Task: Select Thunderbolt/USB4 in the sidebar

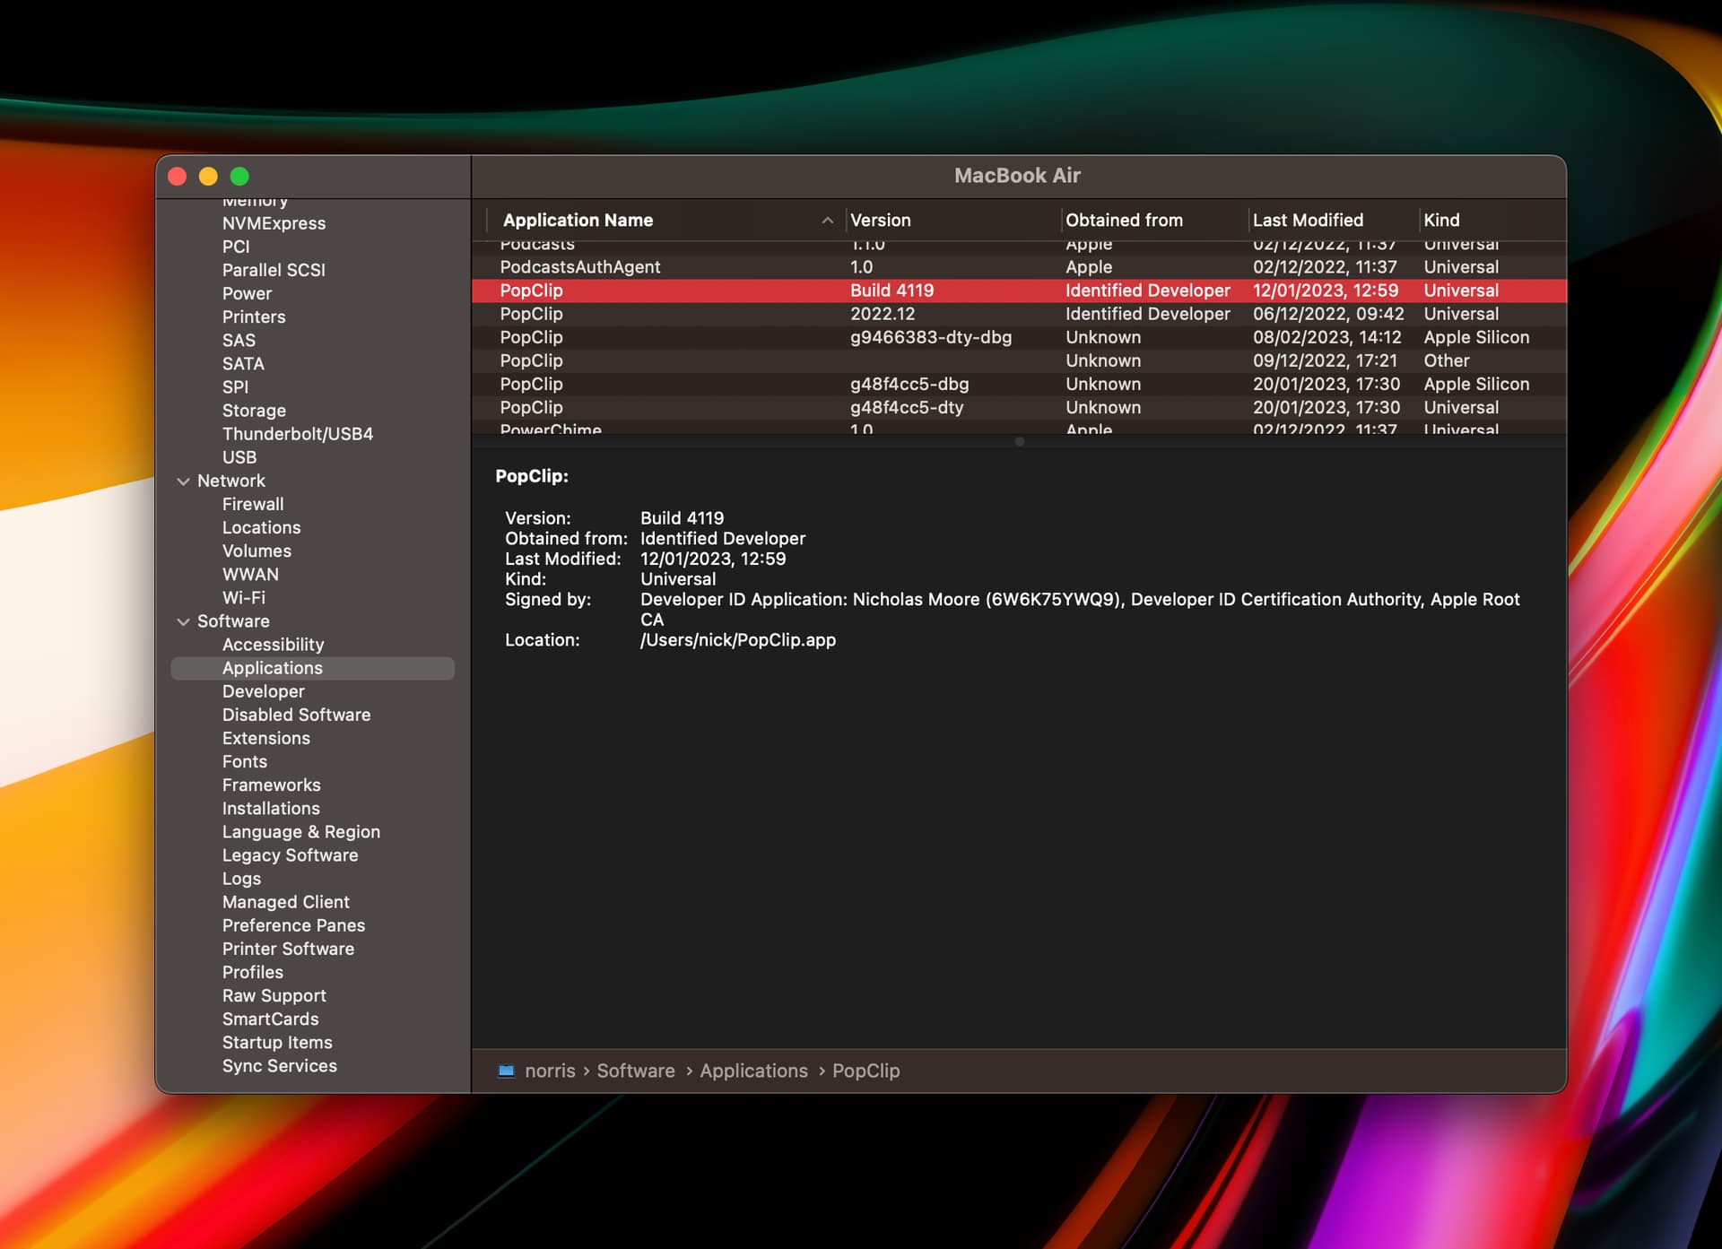Action: click(x=298, y=434)
